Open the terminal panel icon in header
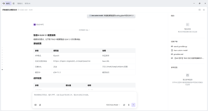Screen dimensions: 208x111 (x=200, y=10)
